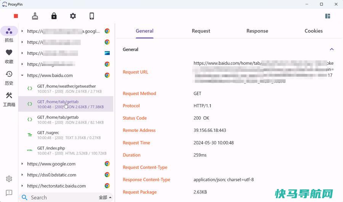Viewport: 343px width, 202px height.
Task: Switch to the General tab
Action: [144, 31]
